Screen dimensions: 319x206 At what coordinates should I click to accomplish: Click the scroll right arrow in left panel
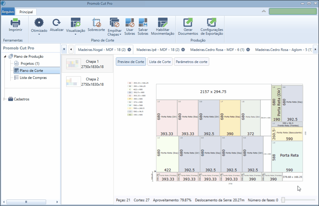coord(57,202)
